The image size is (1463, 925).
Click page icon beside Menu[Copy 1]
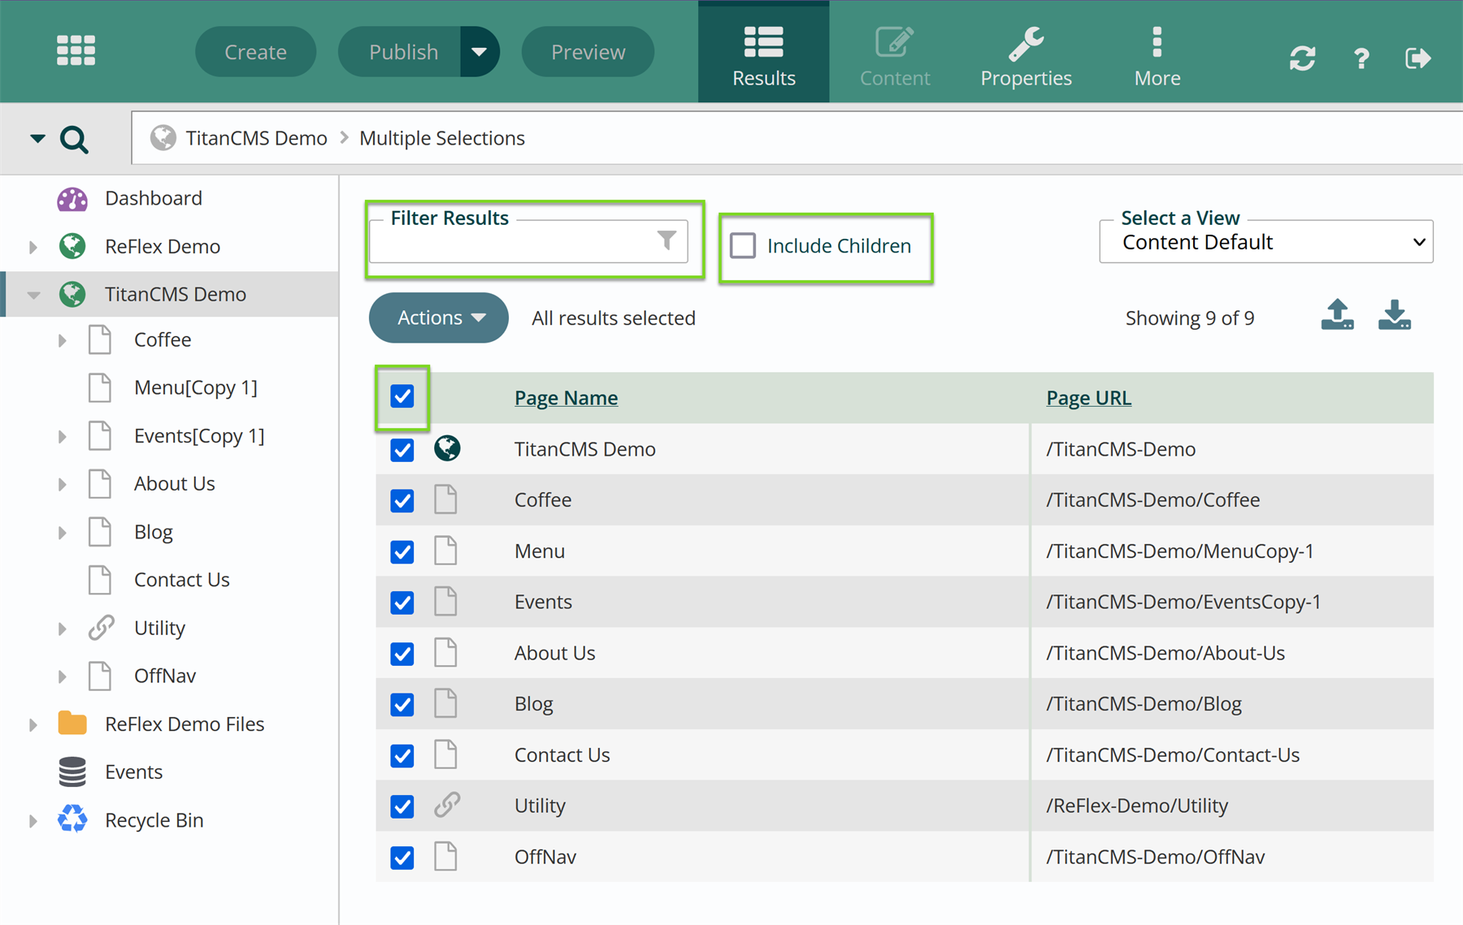click(x=100, y=387)
